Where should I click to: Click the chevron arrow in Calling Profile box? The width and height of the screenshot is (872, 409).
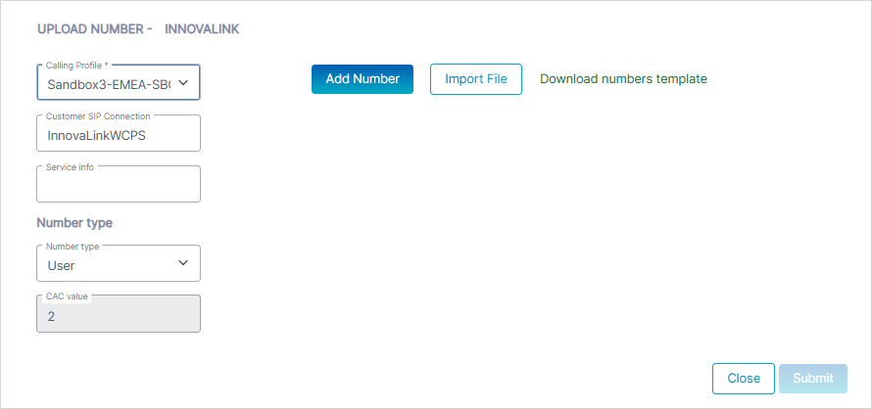click(183, 84)
